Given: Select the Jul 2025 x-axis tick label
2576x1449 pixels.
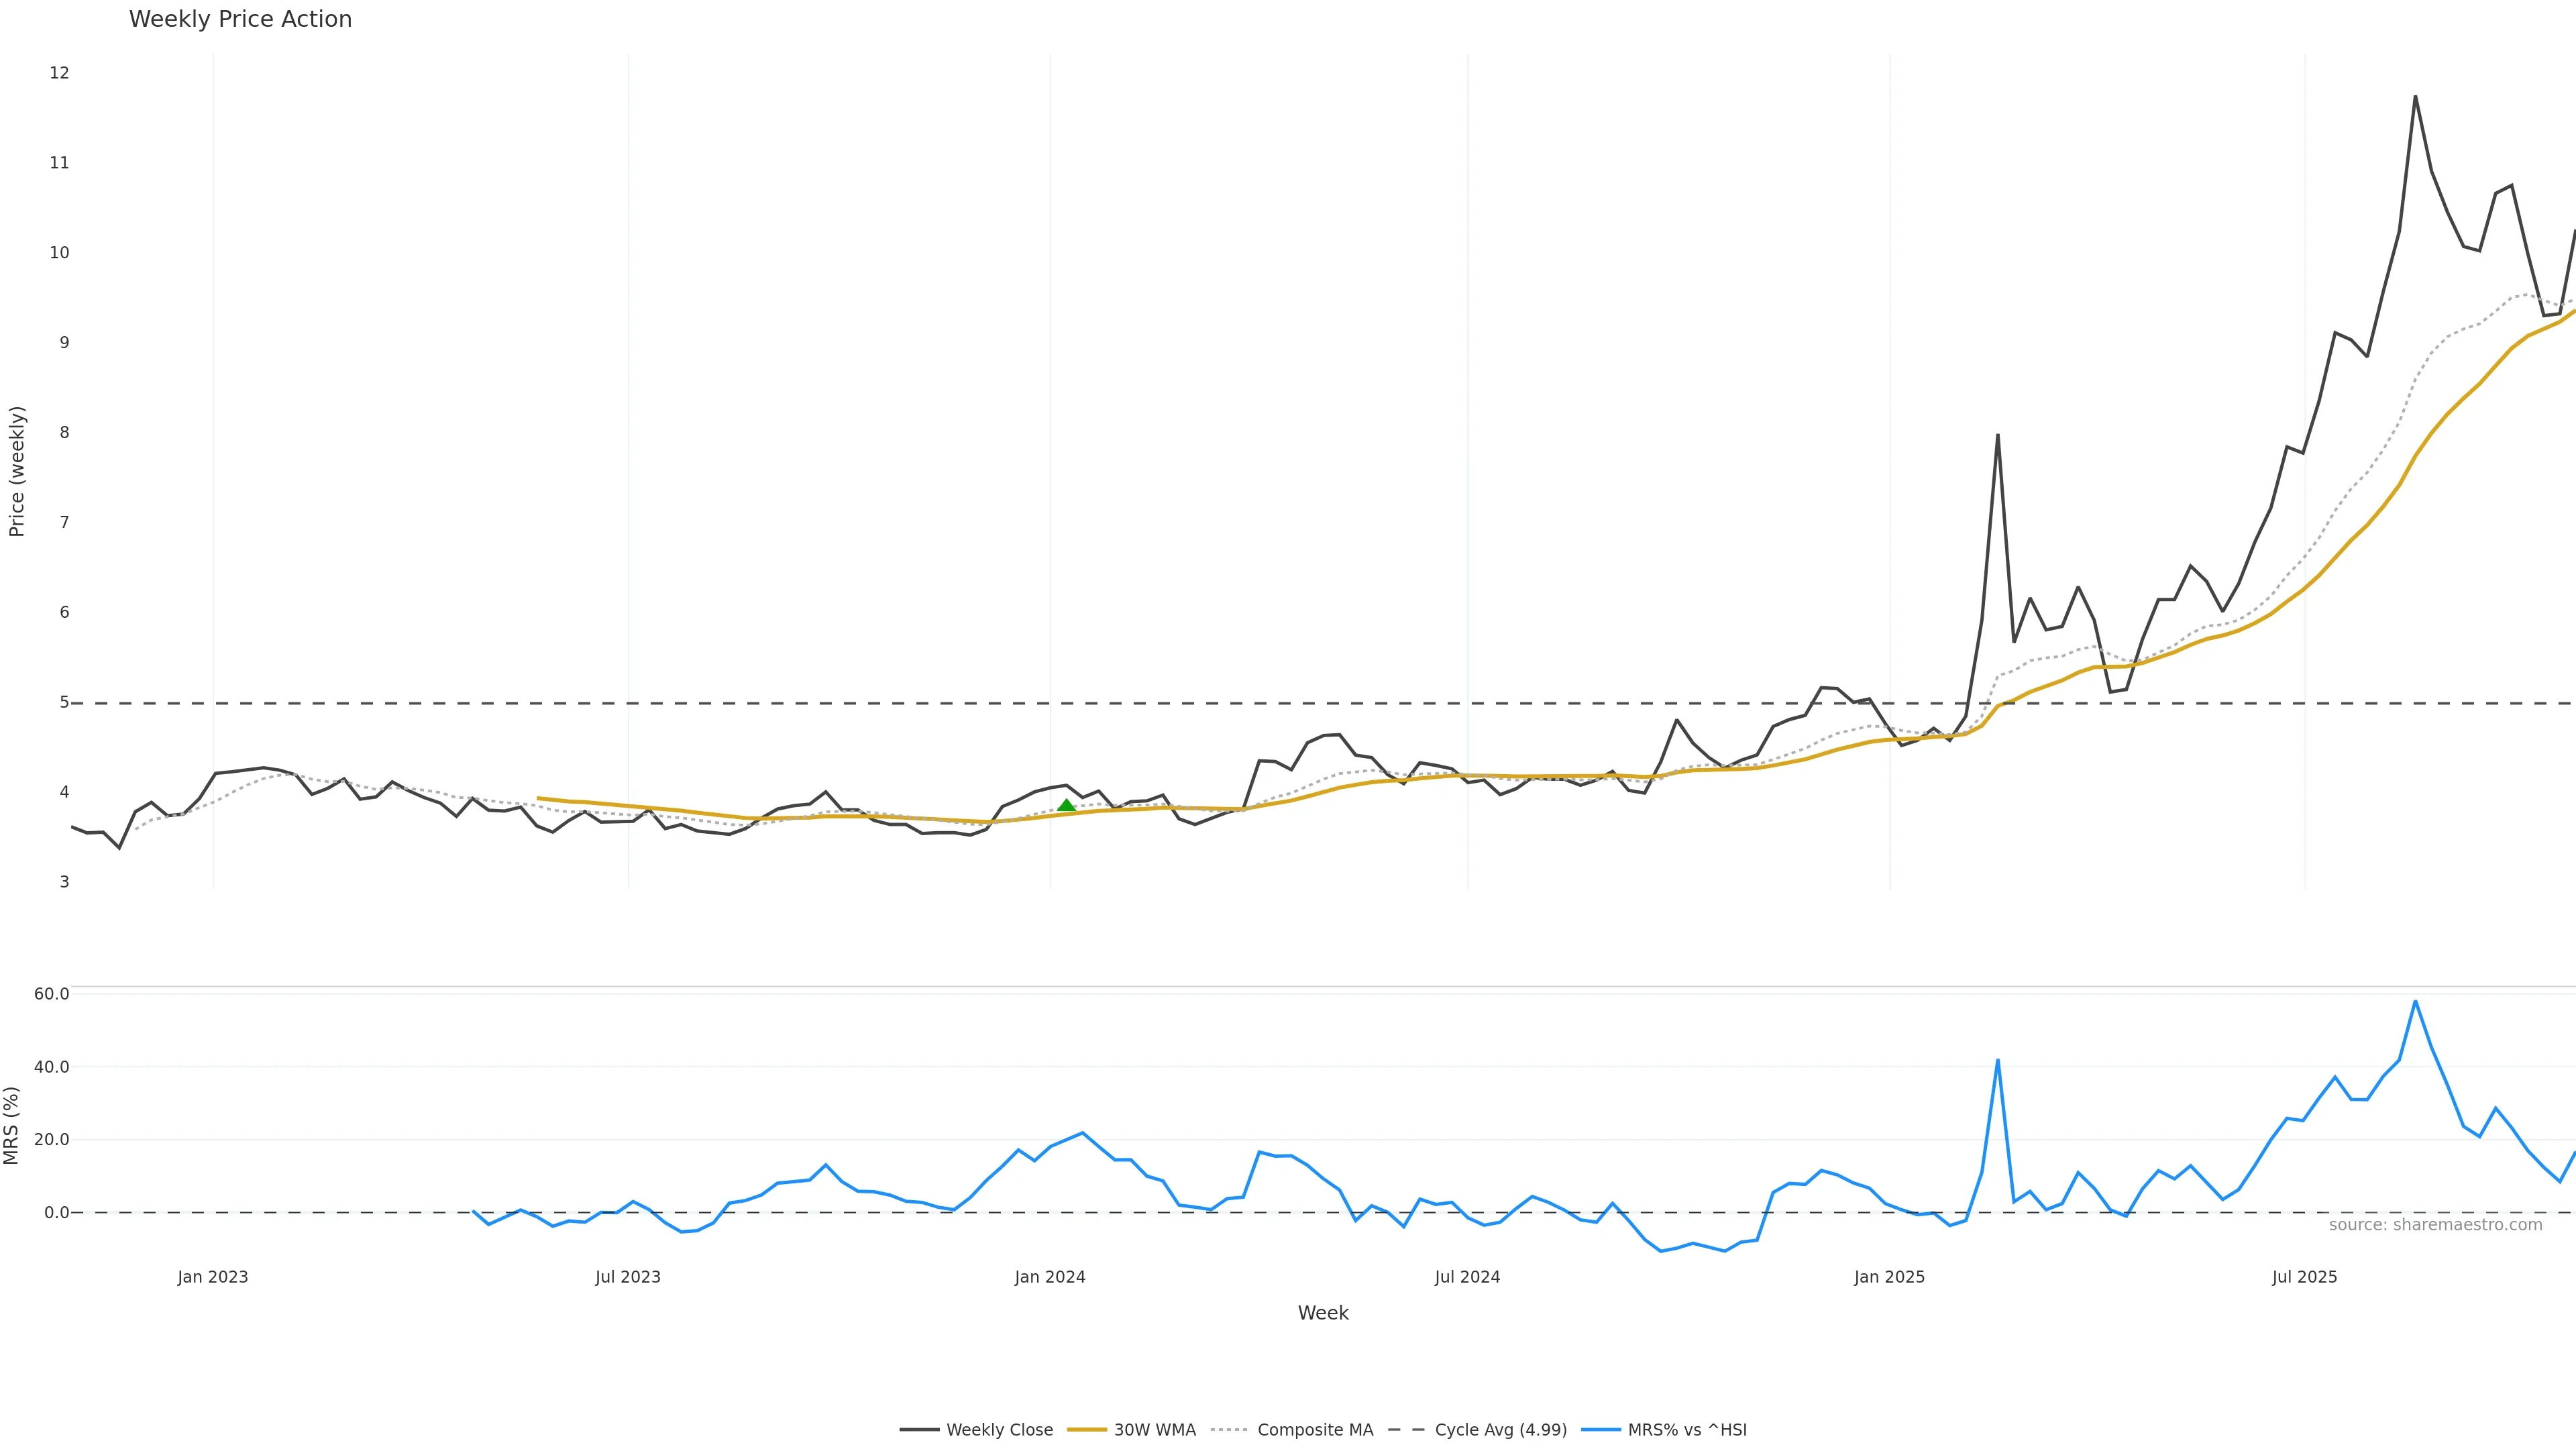Looking at the screenshot, I should pyautogui.click(x=2304, y=1277).
